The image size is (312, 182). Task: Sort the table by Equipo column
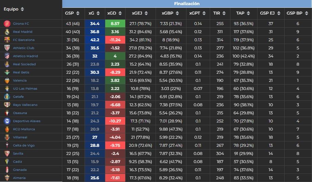point(14,9)
